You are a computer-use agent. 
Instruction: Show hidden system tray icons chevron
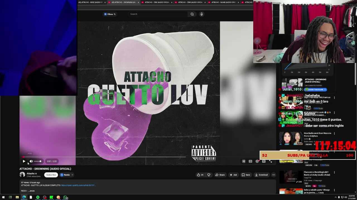click(336, 197)
